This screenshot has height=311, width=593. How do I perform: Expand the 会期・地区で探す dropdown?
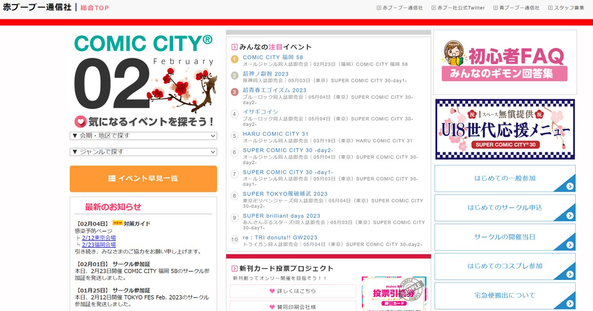(x=143, y=136)
